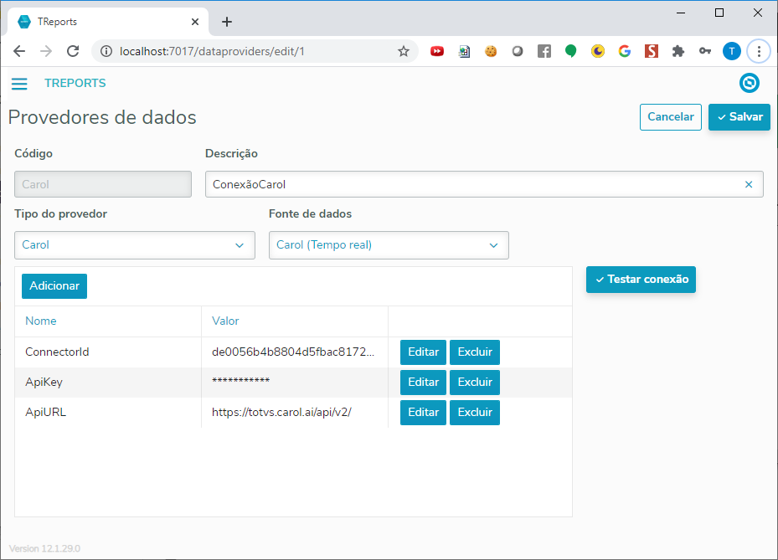Viewport: 778px width, 560px height.
Task: Open the cookie extension icon
Action: click(x=491, y=51)
